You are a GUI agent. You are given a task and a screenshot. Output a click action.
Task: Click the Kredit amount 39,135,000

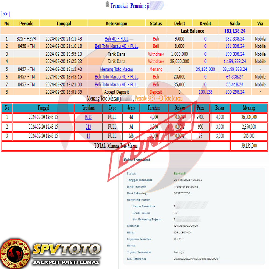point(205,69)
